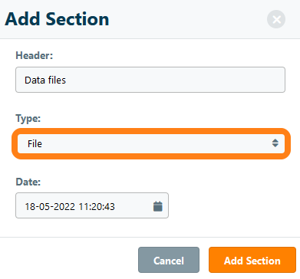Viewport: 300px width, 279px height.
Task: Click the up-down arrows on Type selector
Action: click(275, 143)
